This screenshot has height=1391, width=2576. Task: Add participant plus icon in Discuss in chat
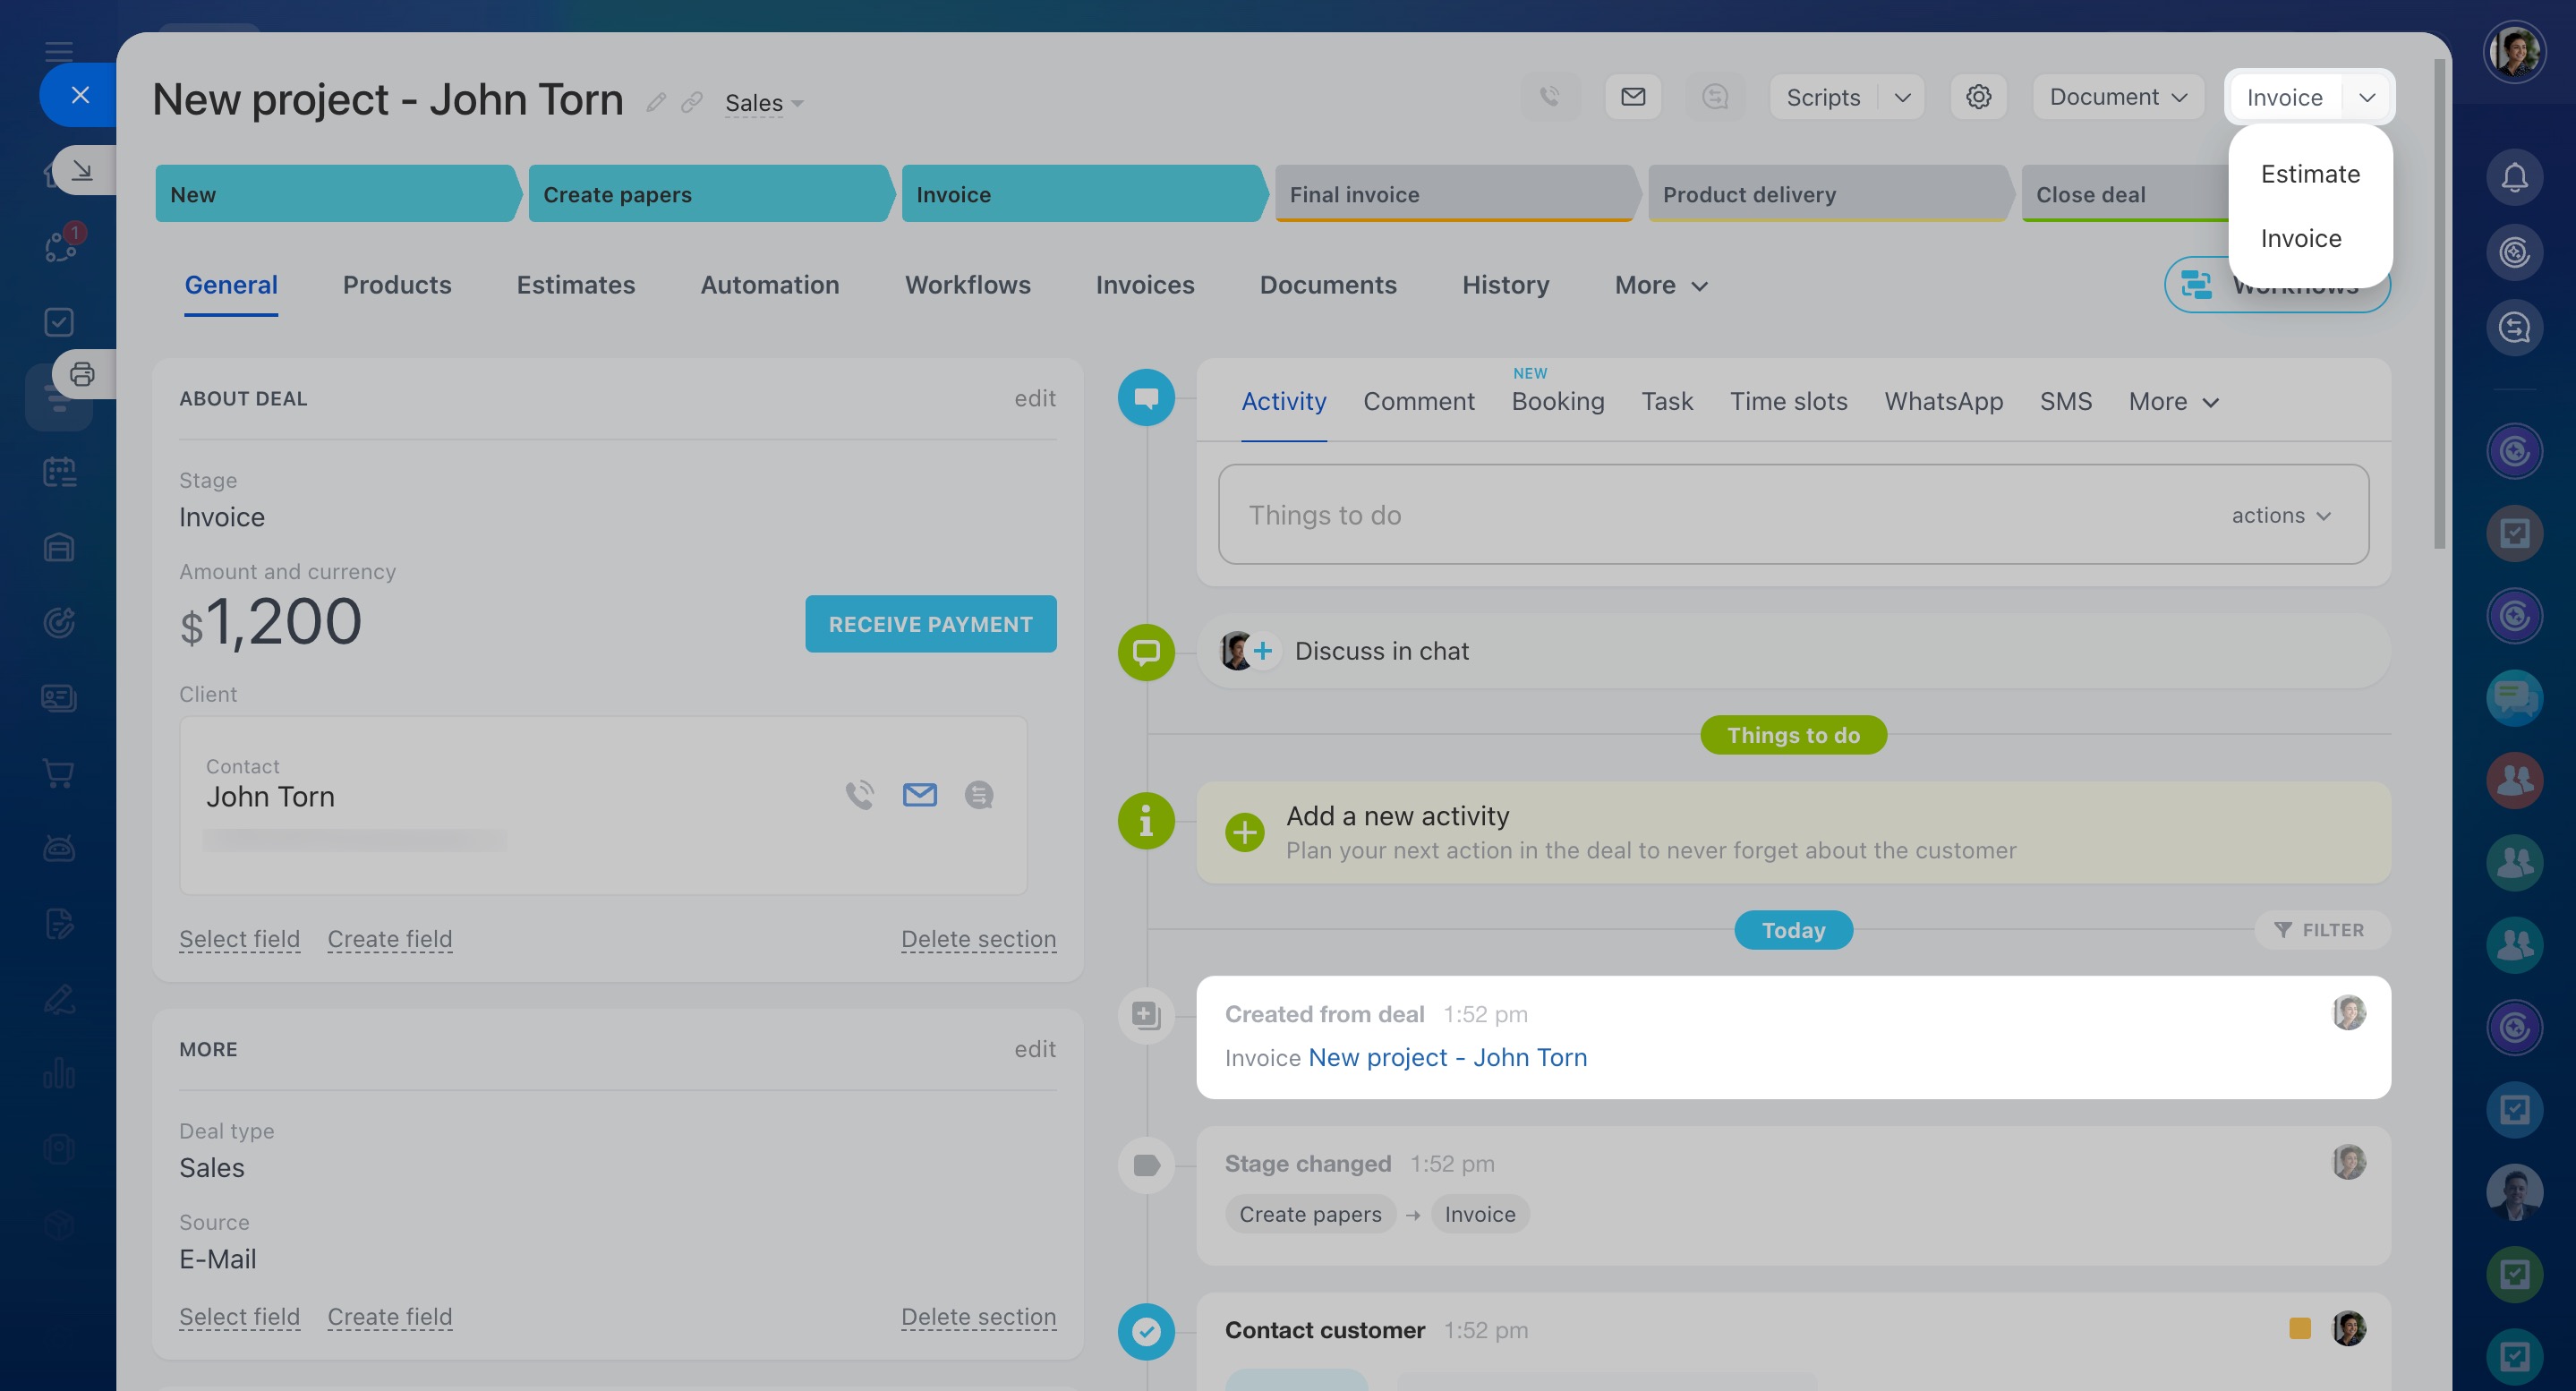point(1263,651)
